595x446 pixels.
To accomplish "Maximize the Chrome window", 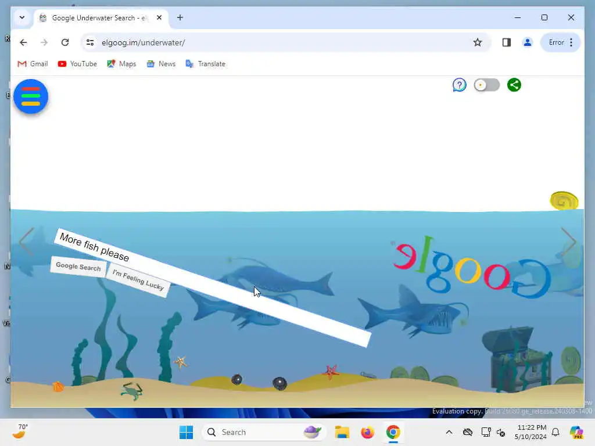I will (544, 17).
